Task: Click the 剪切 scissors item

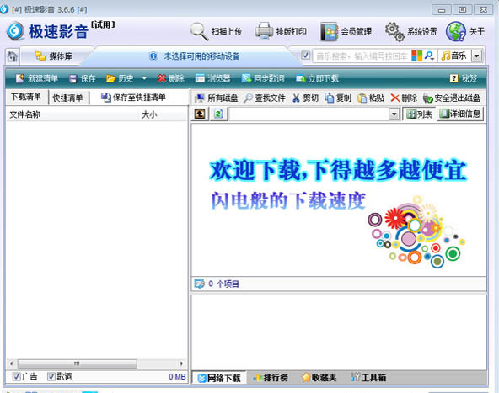Action: click(305, 98)
